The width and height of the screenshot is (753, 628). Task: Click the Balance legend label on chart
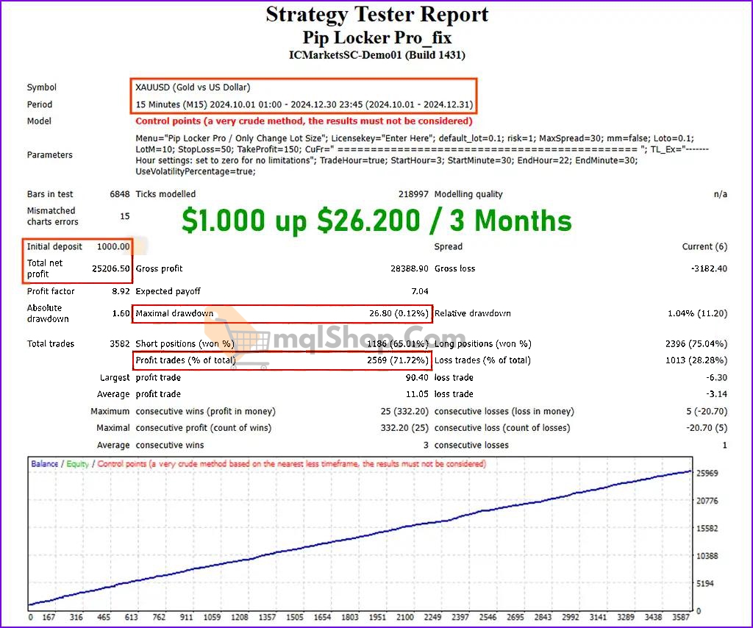point(44,464)
